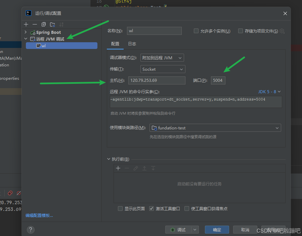The height and width of the screenshot is (236, 302).
Task: Click view breakpoints icon in background window
Action: [x=10, y=193]
